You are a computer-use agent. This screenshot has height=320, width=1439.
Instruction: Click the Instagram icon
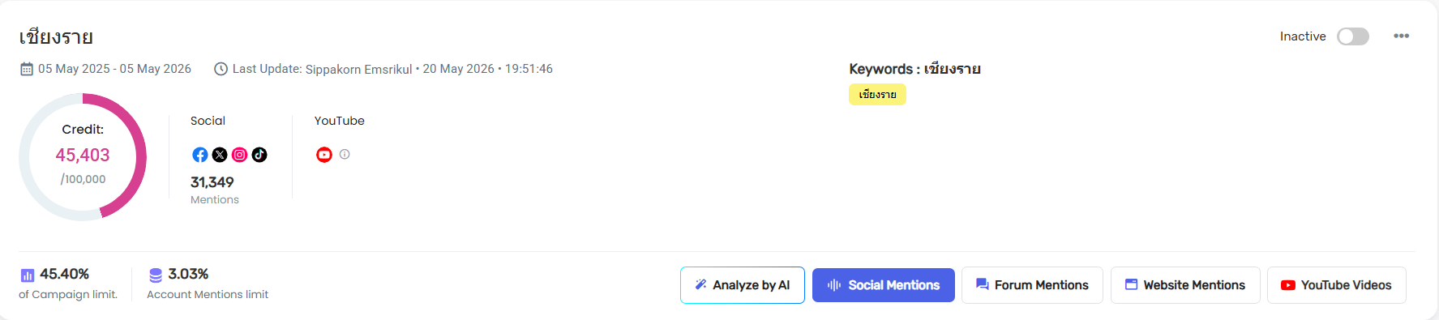click(239, 155)
